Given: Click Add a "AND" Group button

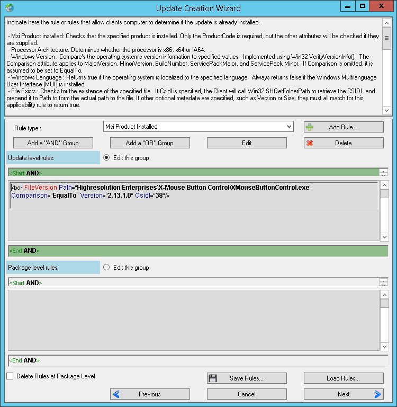Looking at the screenshot, I should point(53,143).
